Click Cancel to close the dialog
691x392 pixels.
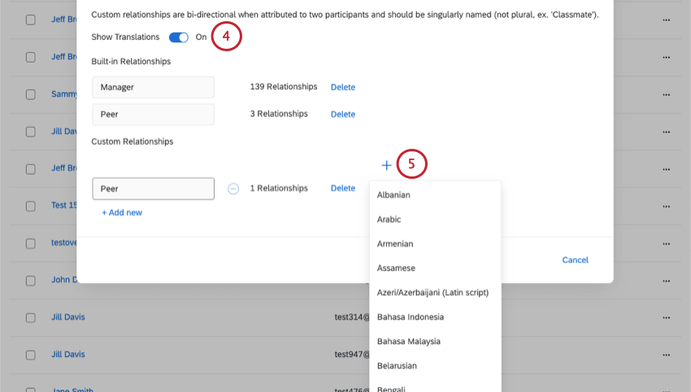click(x=575, y=259)
